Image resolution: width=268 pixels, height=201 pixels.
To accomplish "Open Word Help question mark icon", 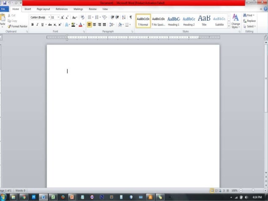I will pyautogui.click(x=265, y=9).
